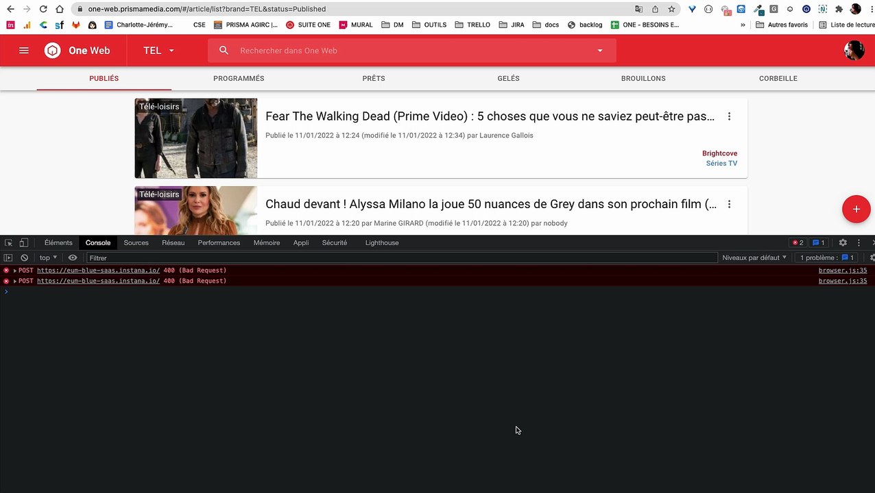Open browser.js:35 link in first error

[843, 270]
